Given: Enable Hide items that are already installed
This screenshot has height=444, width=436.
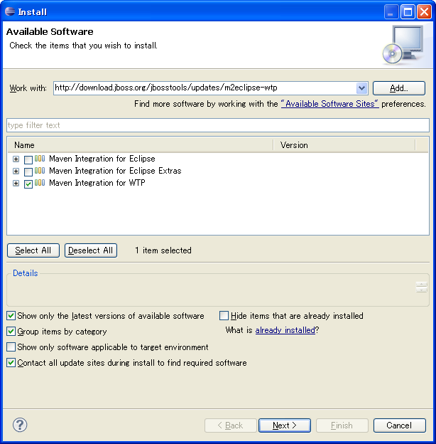Looking at the screenshot, I should tap(224, 315).
